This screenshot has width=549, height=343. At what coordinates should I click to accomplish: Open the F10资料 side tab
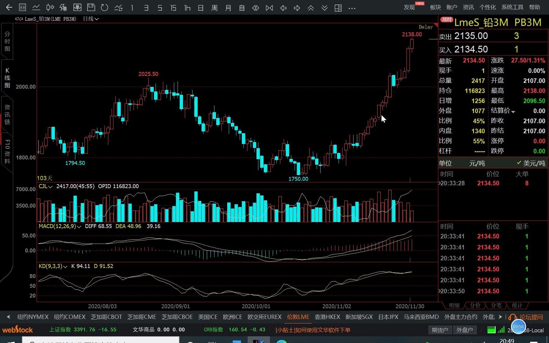point(7,152)
